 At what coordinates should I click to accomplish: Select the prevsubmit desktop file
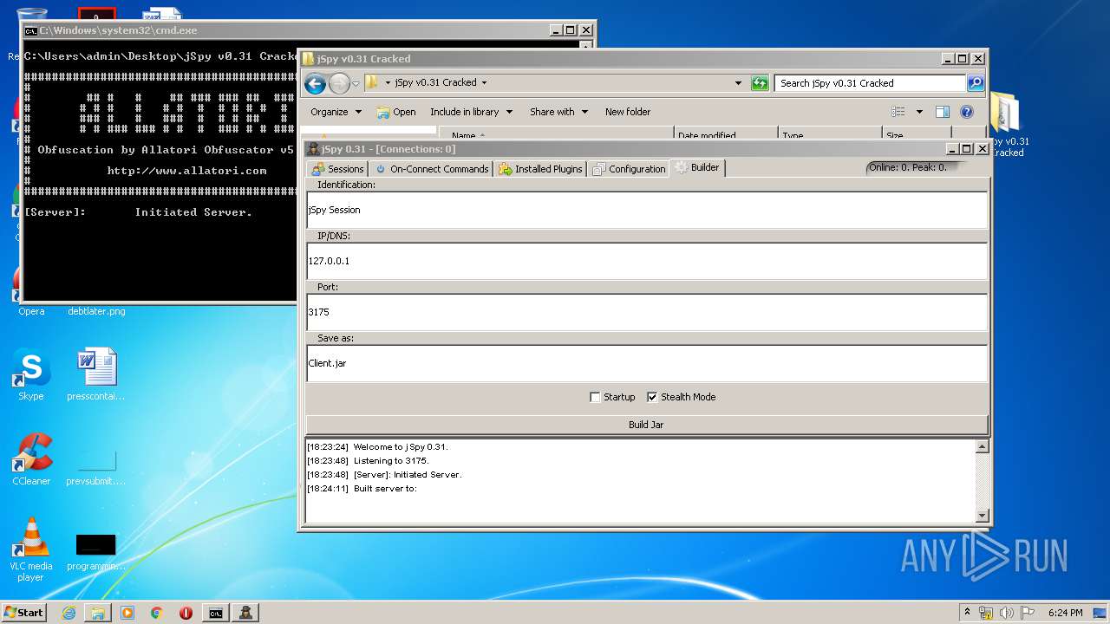click(96, 466)
